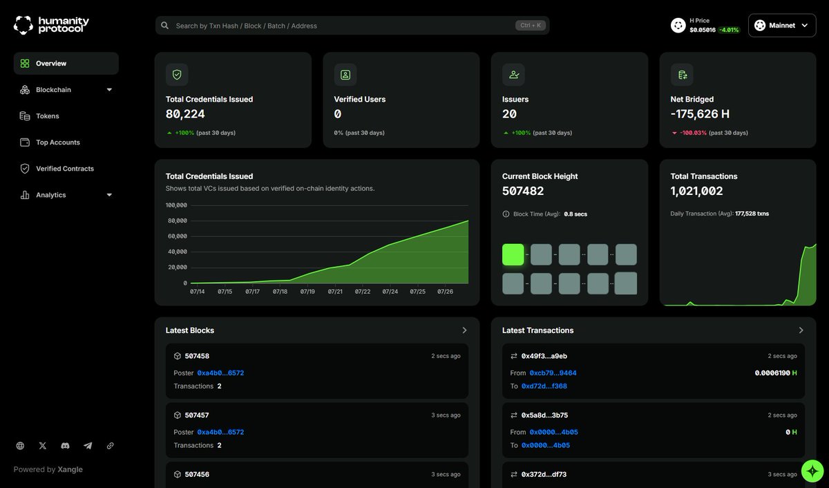Open all Latest Transactions via chevron
The image size is (829, 488).
pos(801,330)
